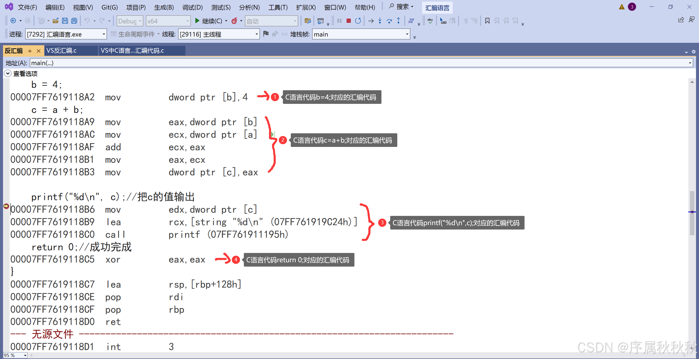
Task: Expand the 查看选项 section
Action: (x=8, y=73)
